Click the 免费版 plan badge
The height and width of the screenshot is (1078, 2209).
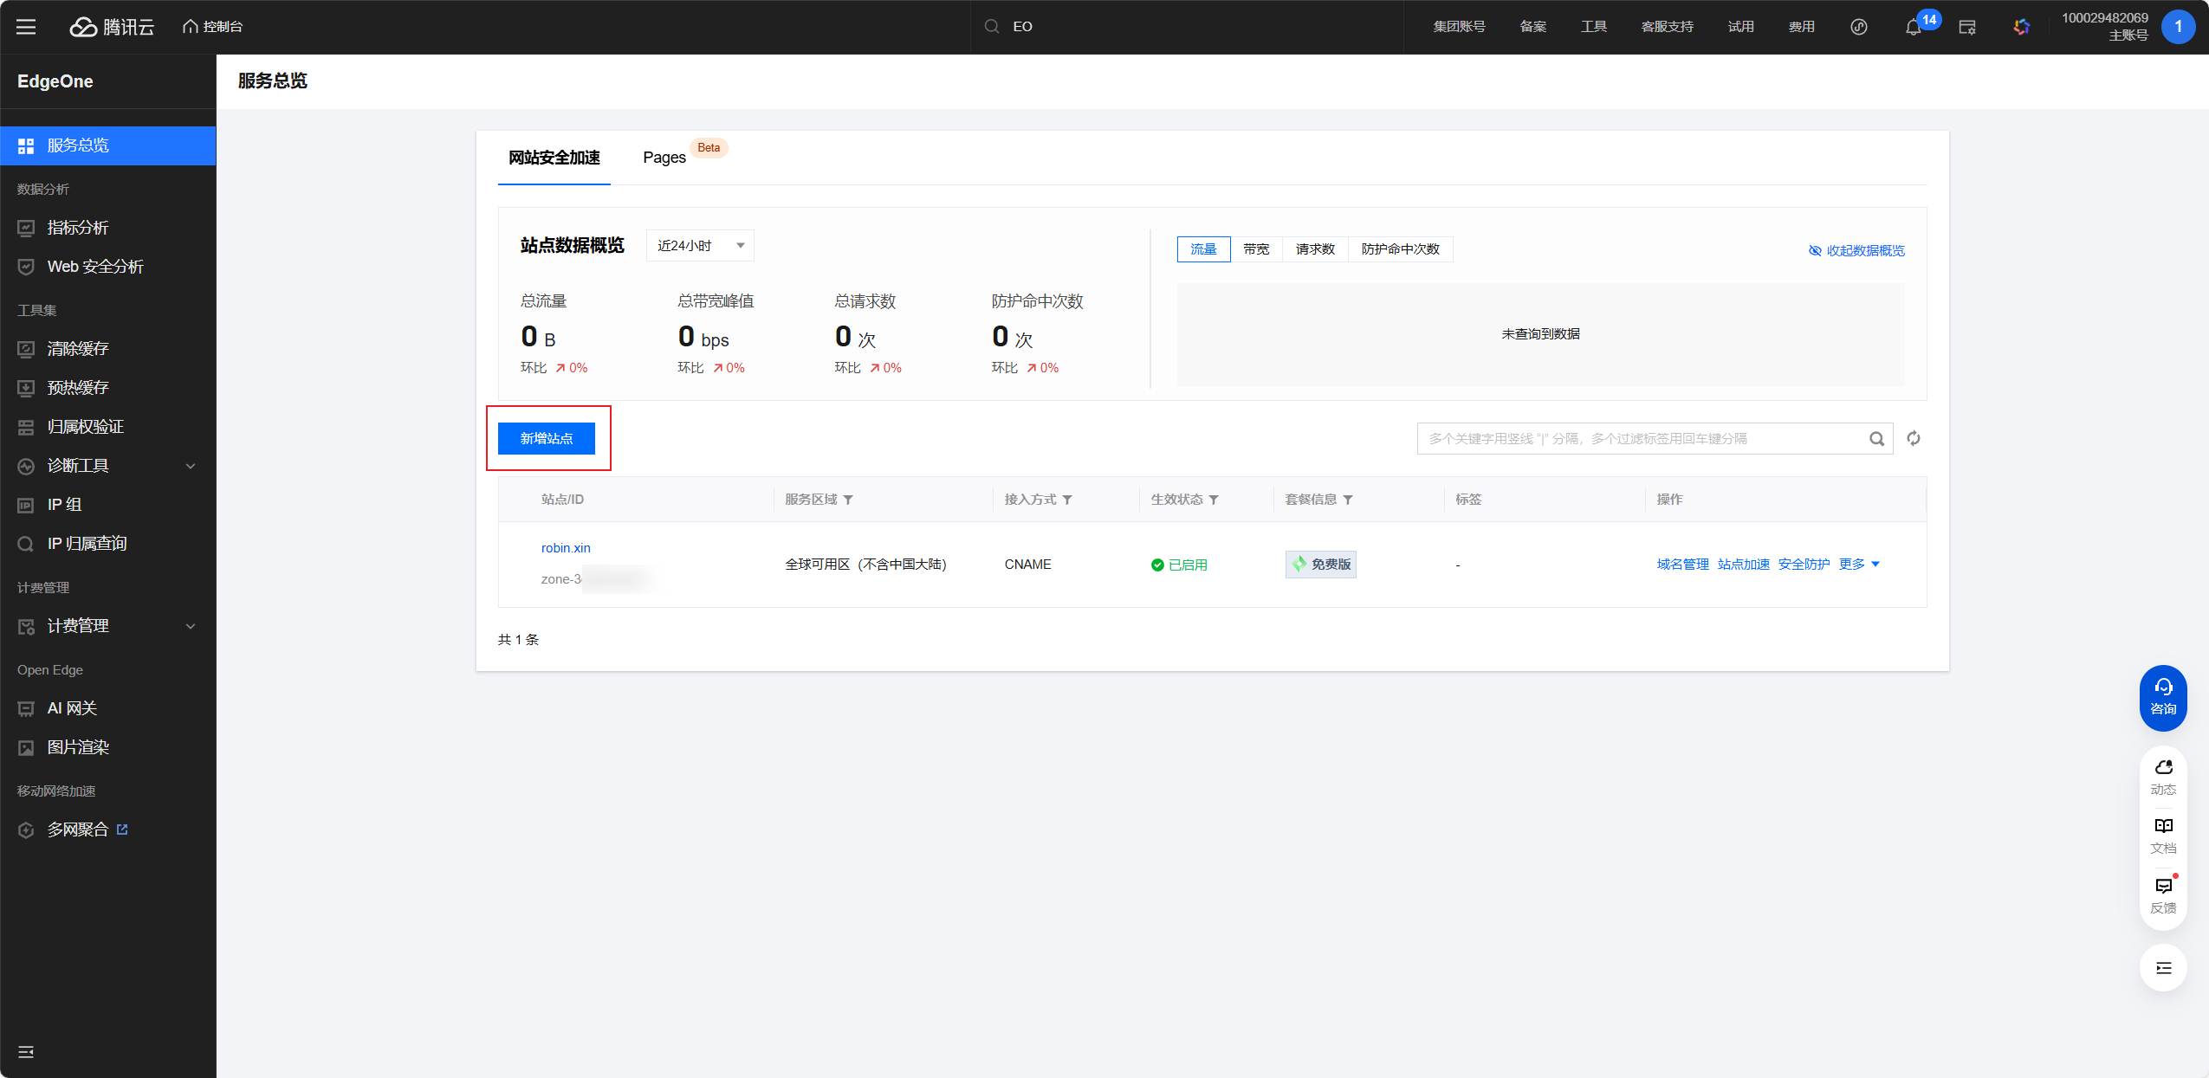1321,565
